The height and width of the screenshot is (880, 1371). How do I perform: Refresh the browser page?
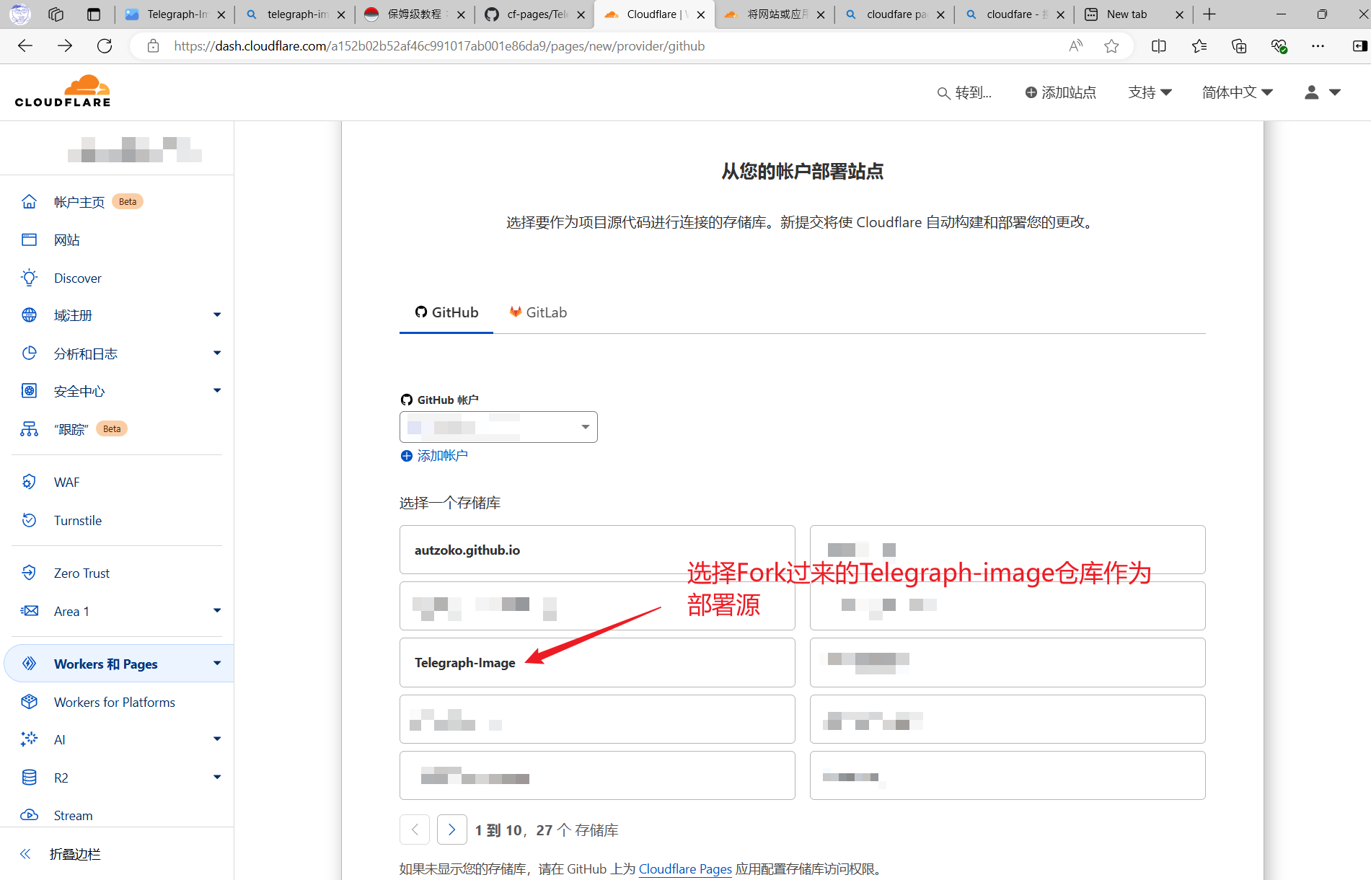[105, 46]
